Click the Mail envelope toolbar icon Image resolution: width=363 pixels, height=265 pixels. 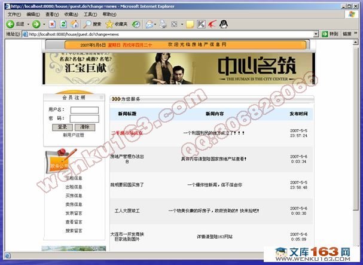150,25
